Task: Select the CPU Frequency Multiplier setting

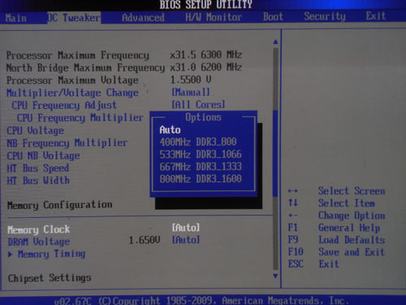Action: 80,118
